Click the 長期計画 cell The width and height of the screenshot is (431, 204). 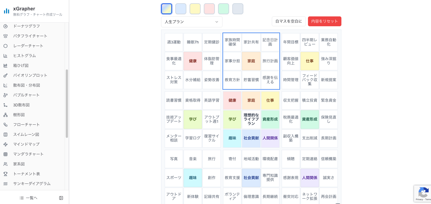[x=329, y=138]
